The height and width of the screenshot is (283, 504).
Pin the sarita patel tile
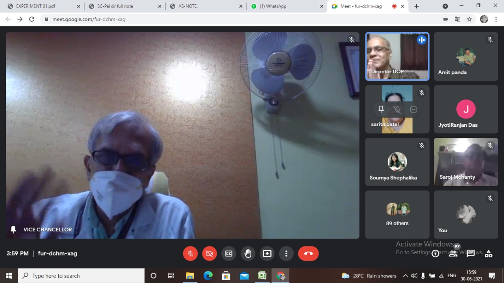(381, 109)
